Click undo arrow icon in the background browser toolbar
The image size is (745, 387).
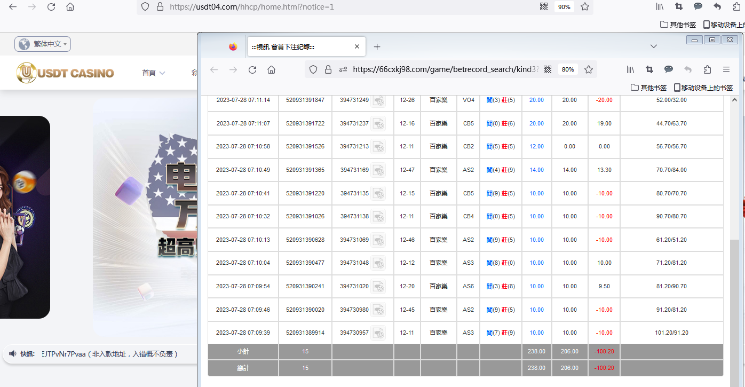[x=717, y=7]
